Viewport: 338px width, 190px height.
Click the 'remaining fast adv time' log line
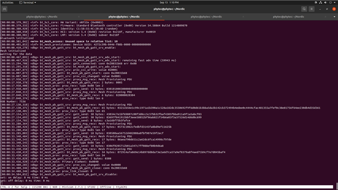(x=88, y=60)
